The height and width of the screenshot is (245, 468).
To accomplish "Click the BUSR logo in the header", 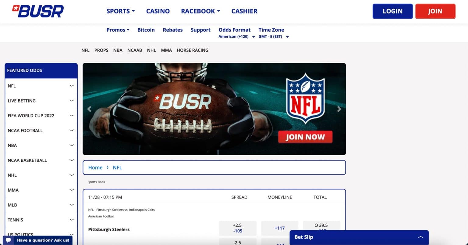I will click(x=38, y=11).
